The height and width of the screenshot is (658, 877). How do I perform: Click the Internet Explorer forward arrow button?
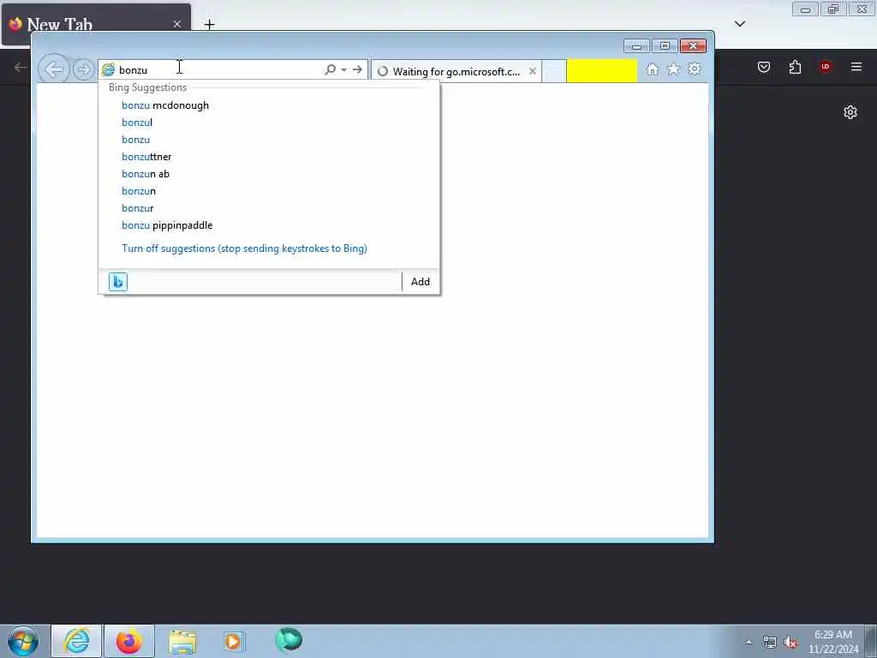pyautogui.click(x=83, y=70)
